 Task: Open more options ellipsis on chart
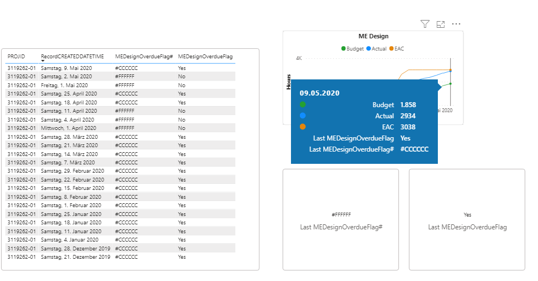[x=456, y=24]
